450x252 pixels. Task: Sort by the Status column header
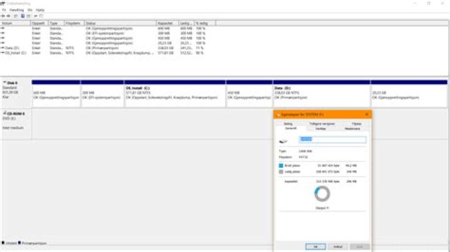(120, 23)
